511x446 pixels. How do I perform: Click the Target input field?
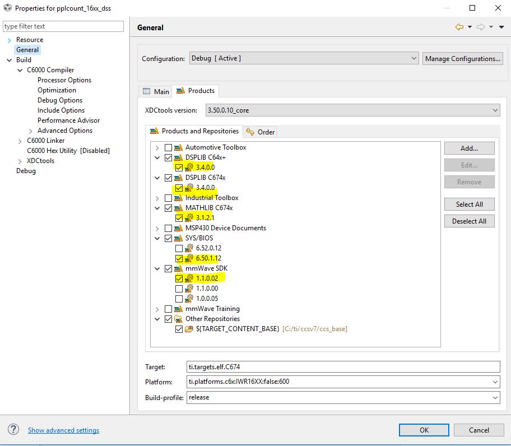click(343, 367)
